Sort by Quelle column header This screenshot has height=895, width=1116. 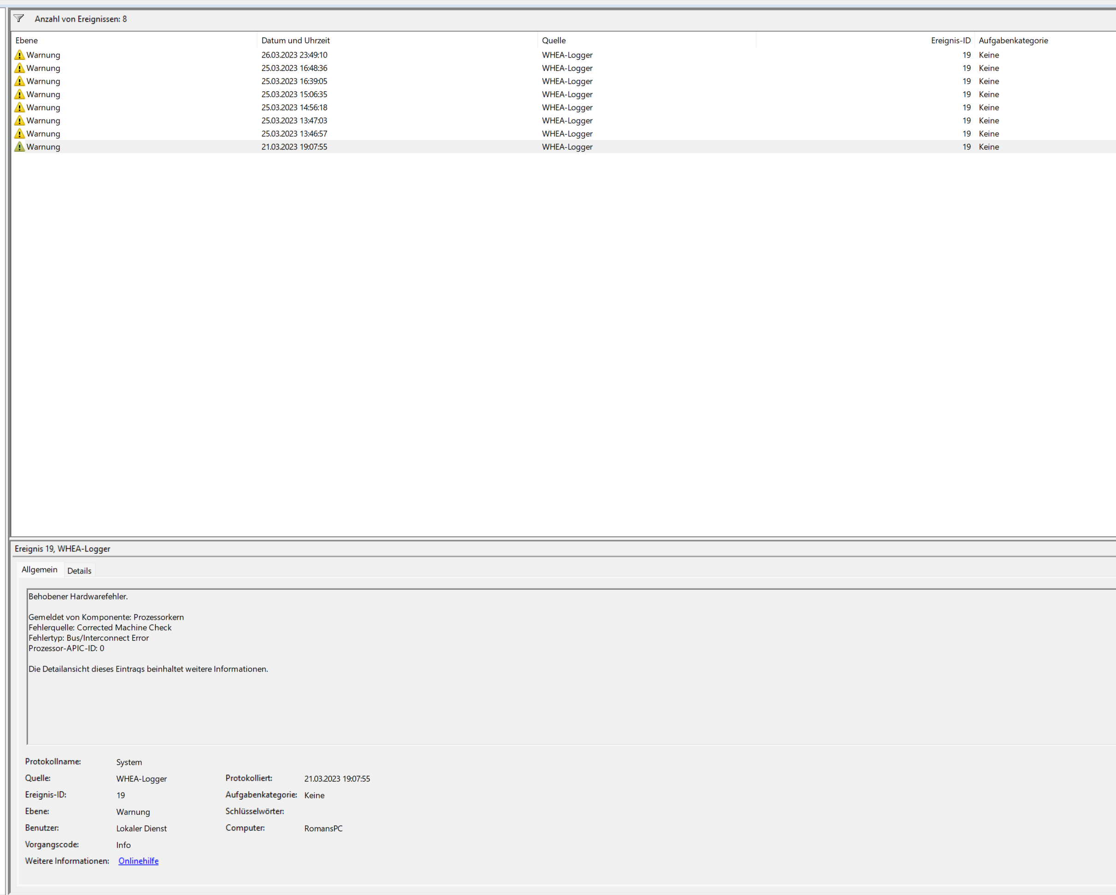553,41
